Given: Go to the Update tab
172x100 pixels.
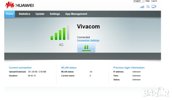Looking at the screenshot, I should click(40, 14).
